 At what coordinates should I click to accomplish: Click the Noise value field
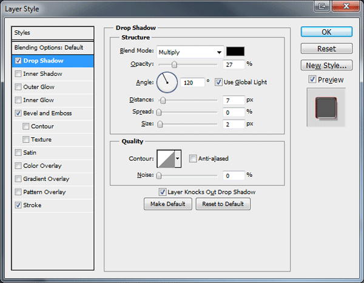[x=234, y=176]
